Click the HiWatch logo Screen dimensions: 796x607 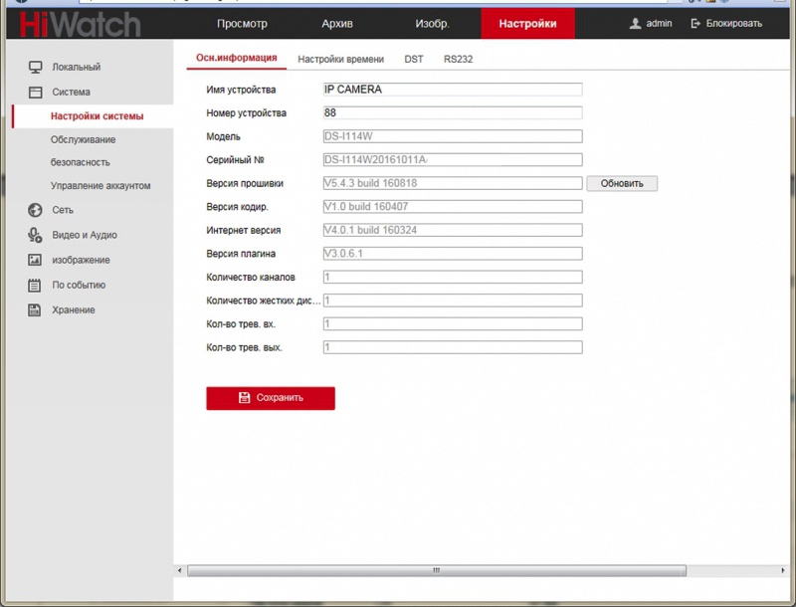[80, 24]
